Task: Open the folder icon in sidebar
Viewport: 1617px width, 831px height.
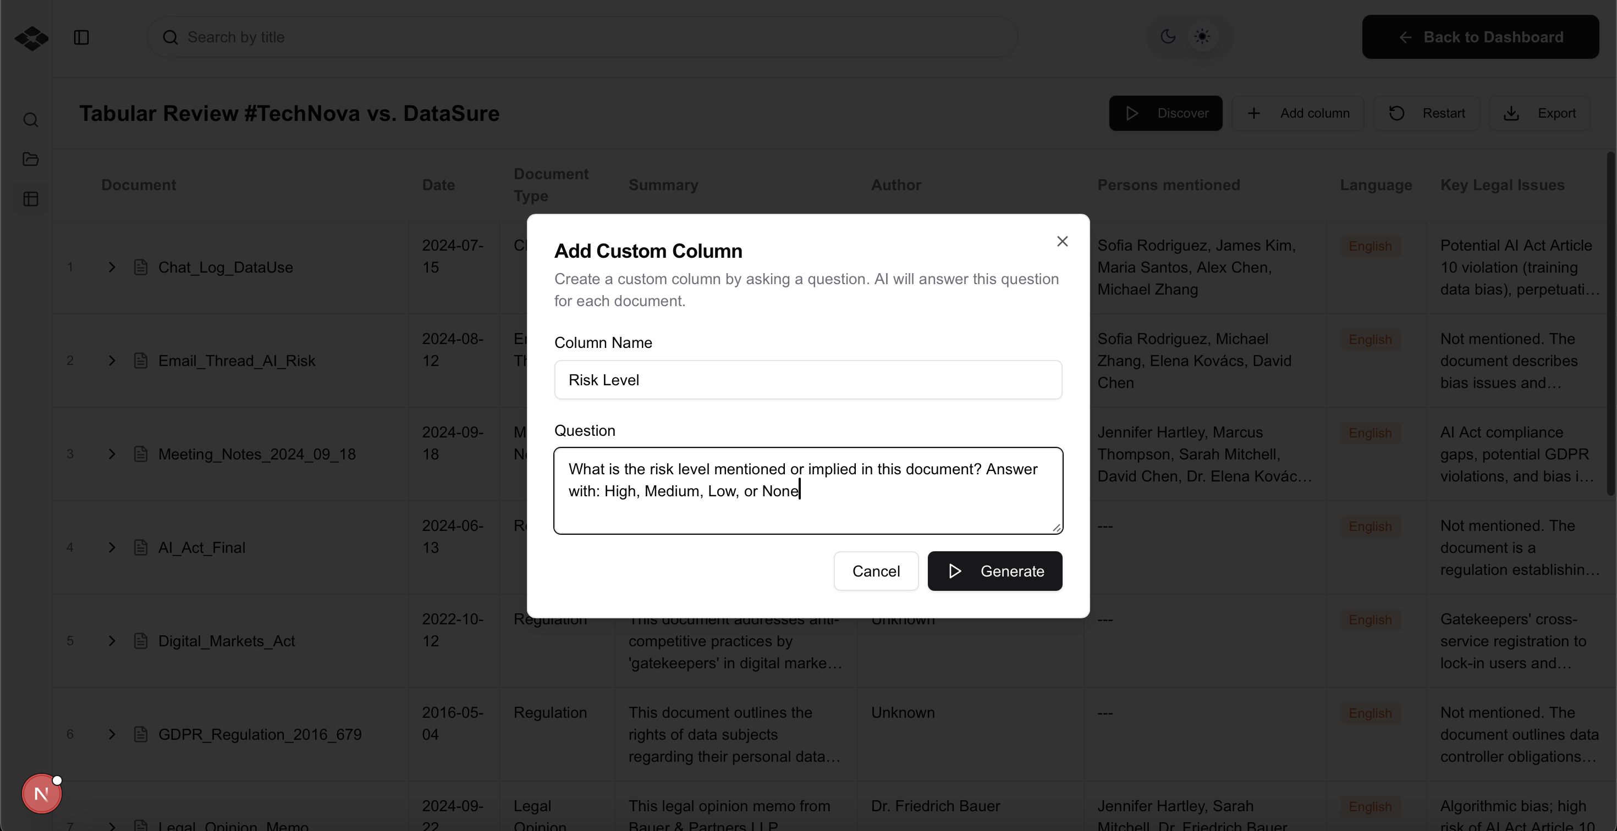Action: 30,159
